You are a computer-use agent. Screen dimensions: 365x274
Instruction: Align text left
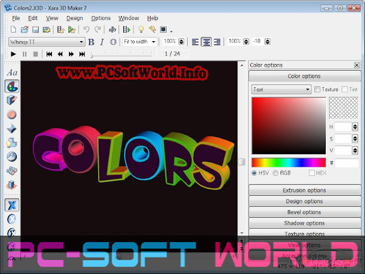click(x=195, y=42)
